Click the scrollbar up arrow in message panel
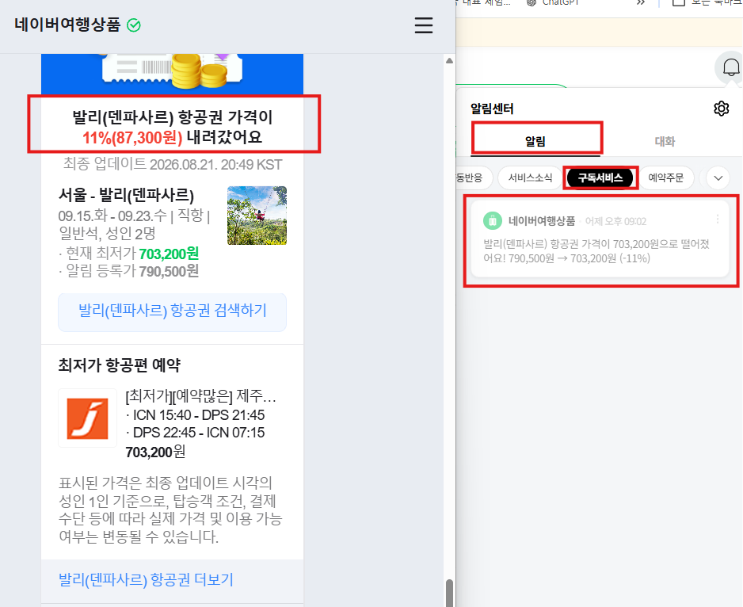Image resolution: width=743 pixels, height=607 pixels. click(x=449, y=61)
